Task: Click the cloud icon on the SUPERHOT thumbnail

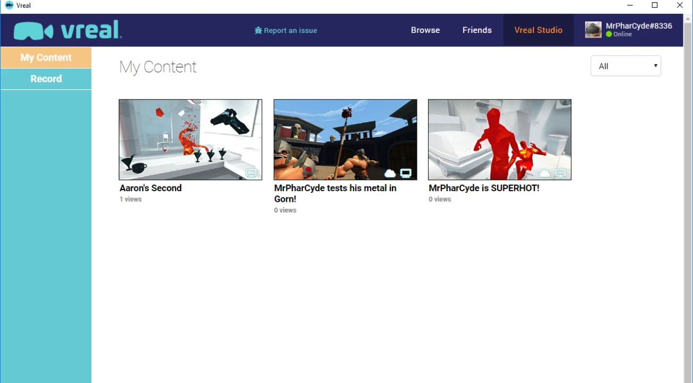Action: pyautogui.click(x=544, y=173)
